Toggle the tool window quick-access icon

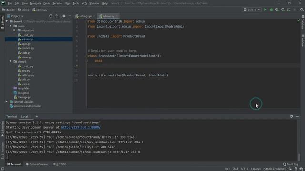tap(2, 169)
